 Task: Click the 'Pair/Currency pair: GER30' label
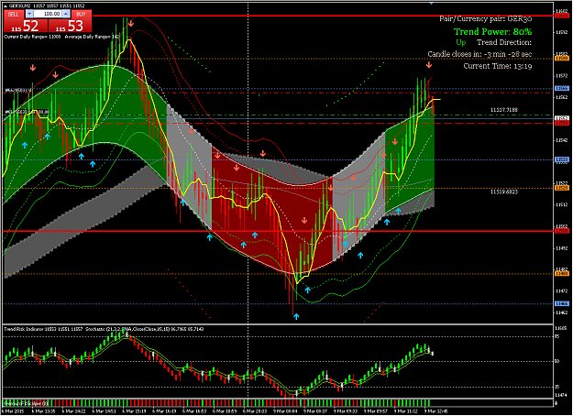485,18
